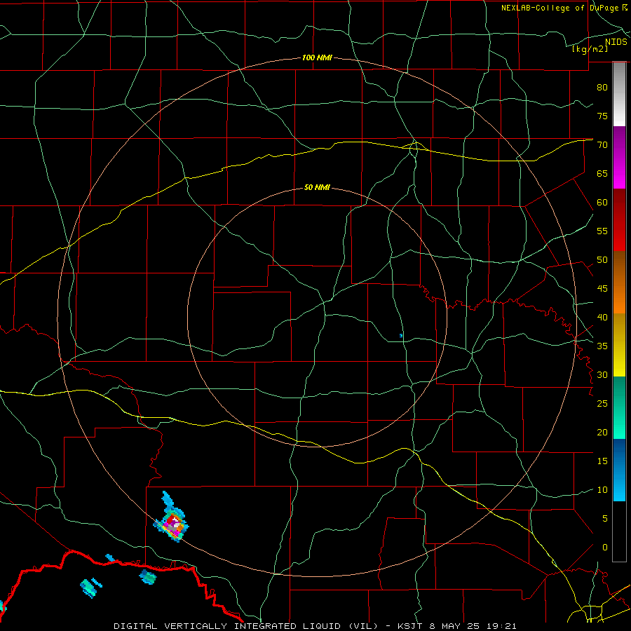Click the color scale value '40'
631x631 pixels.
coord(602,318)
